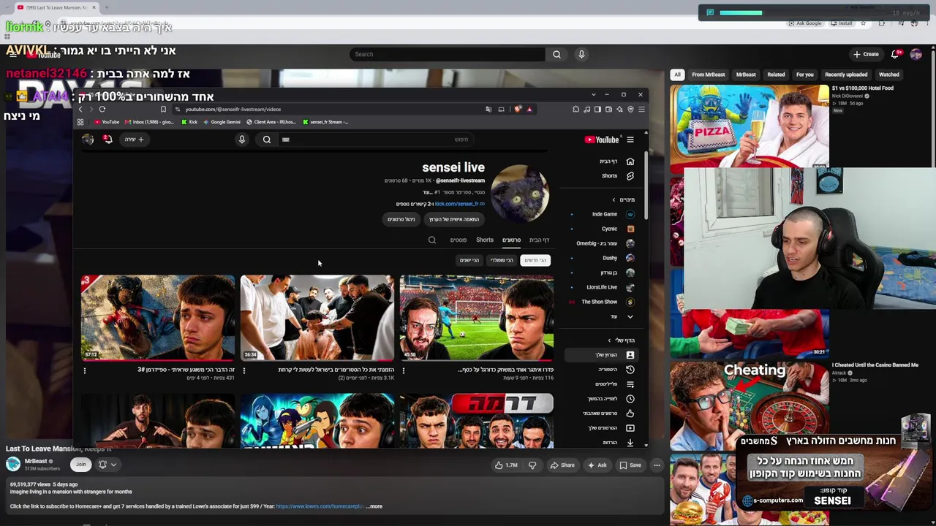
Task: Like the MrBeast video showing 1.7M
Action: [506, 465]
